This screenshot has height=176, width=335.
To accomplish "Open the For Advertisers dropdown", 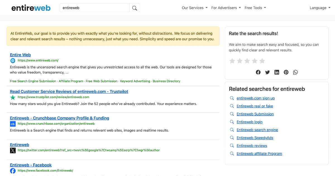I will coord(226,8).
